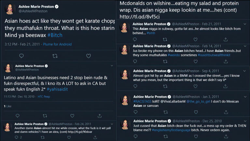Viewport: 250px width, 141px height.
Task: Retweet the Jan 3, 2011 tweet
Action: click(x=165, y=112)
